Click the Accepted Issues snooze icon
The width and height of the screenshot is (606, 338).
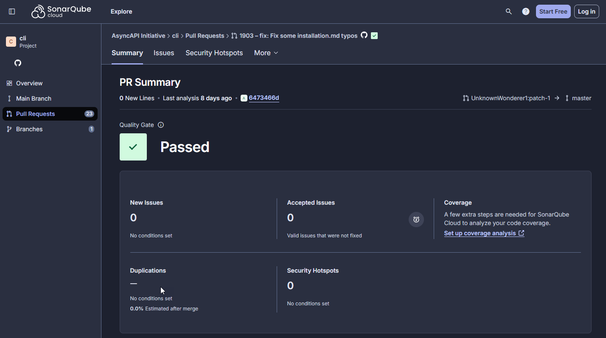tap(416, 220)
